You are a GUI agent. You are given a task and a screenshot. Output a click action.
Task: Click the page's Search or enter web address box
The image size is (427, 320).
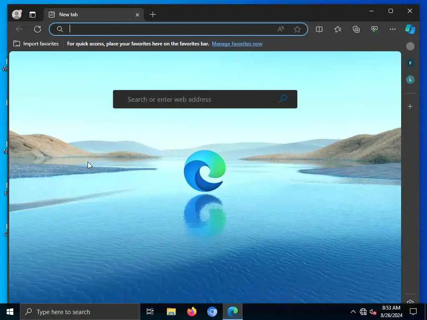pyautogui.click(x=205, y=99)
